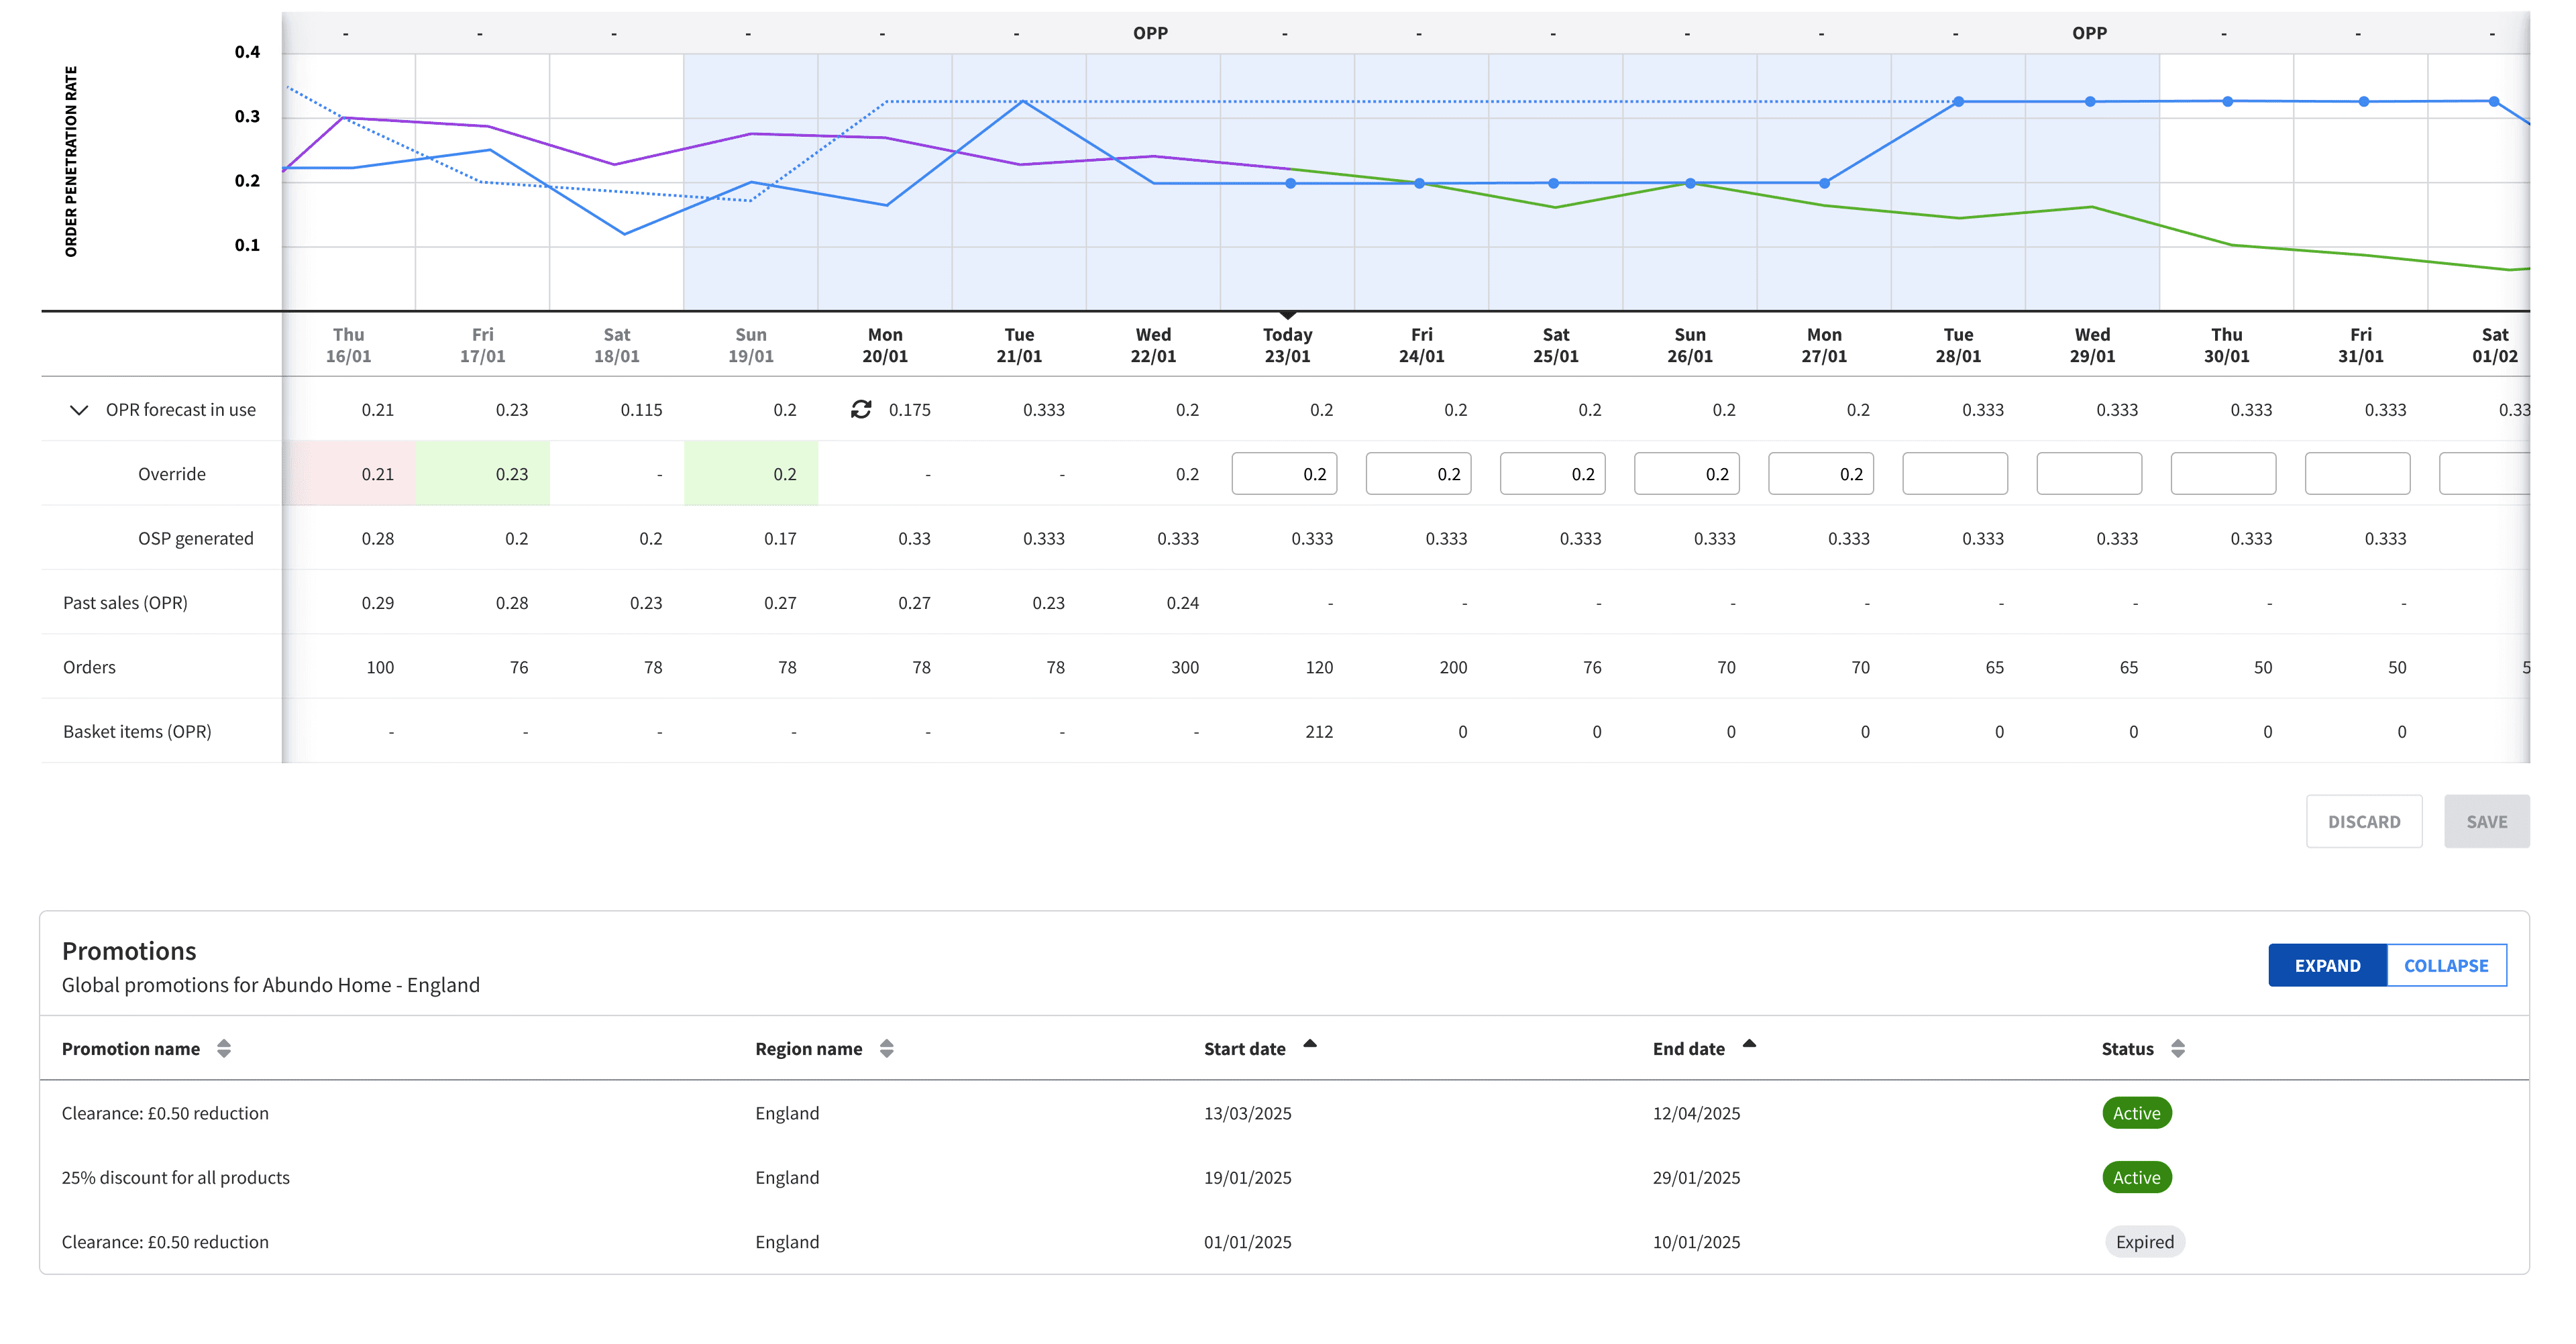
Task: Sort by End date arrow
Action: [1748, 1044]
